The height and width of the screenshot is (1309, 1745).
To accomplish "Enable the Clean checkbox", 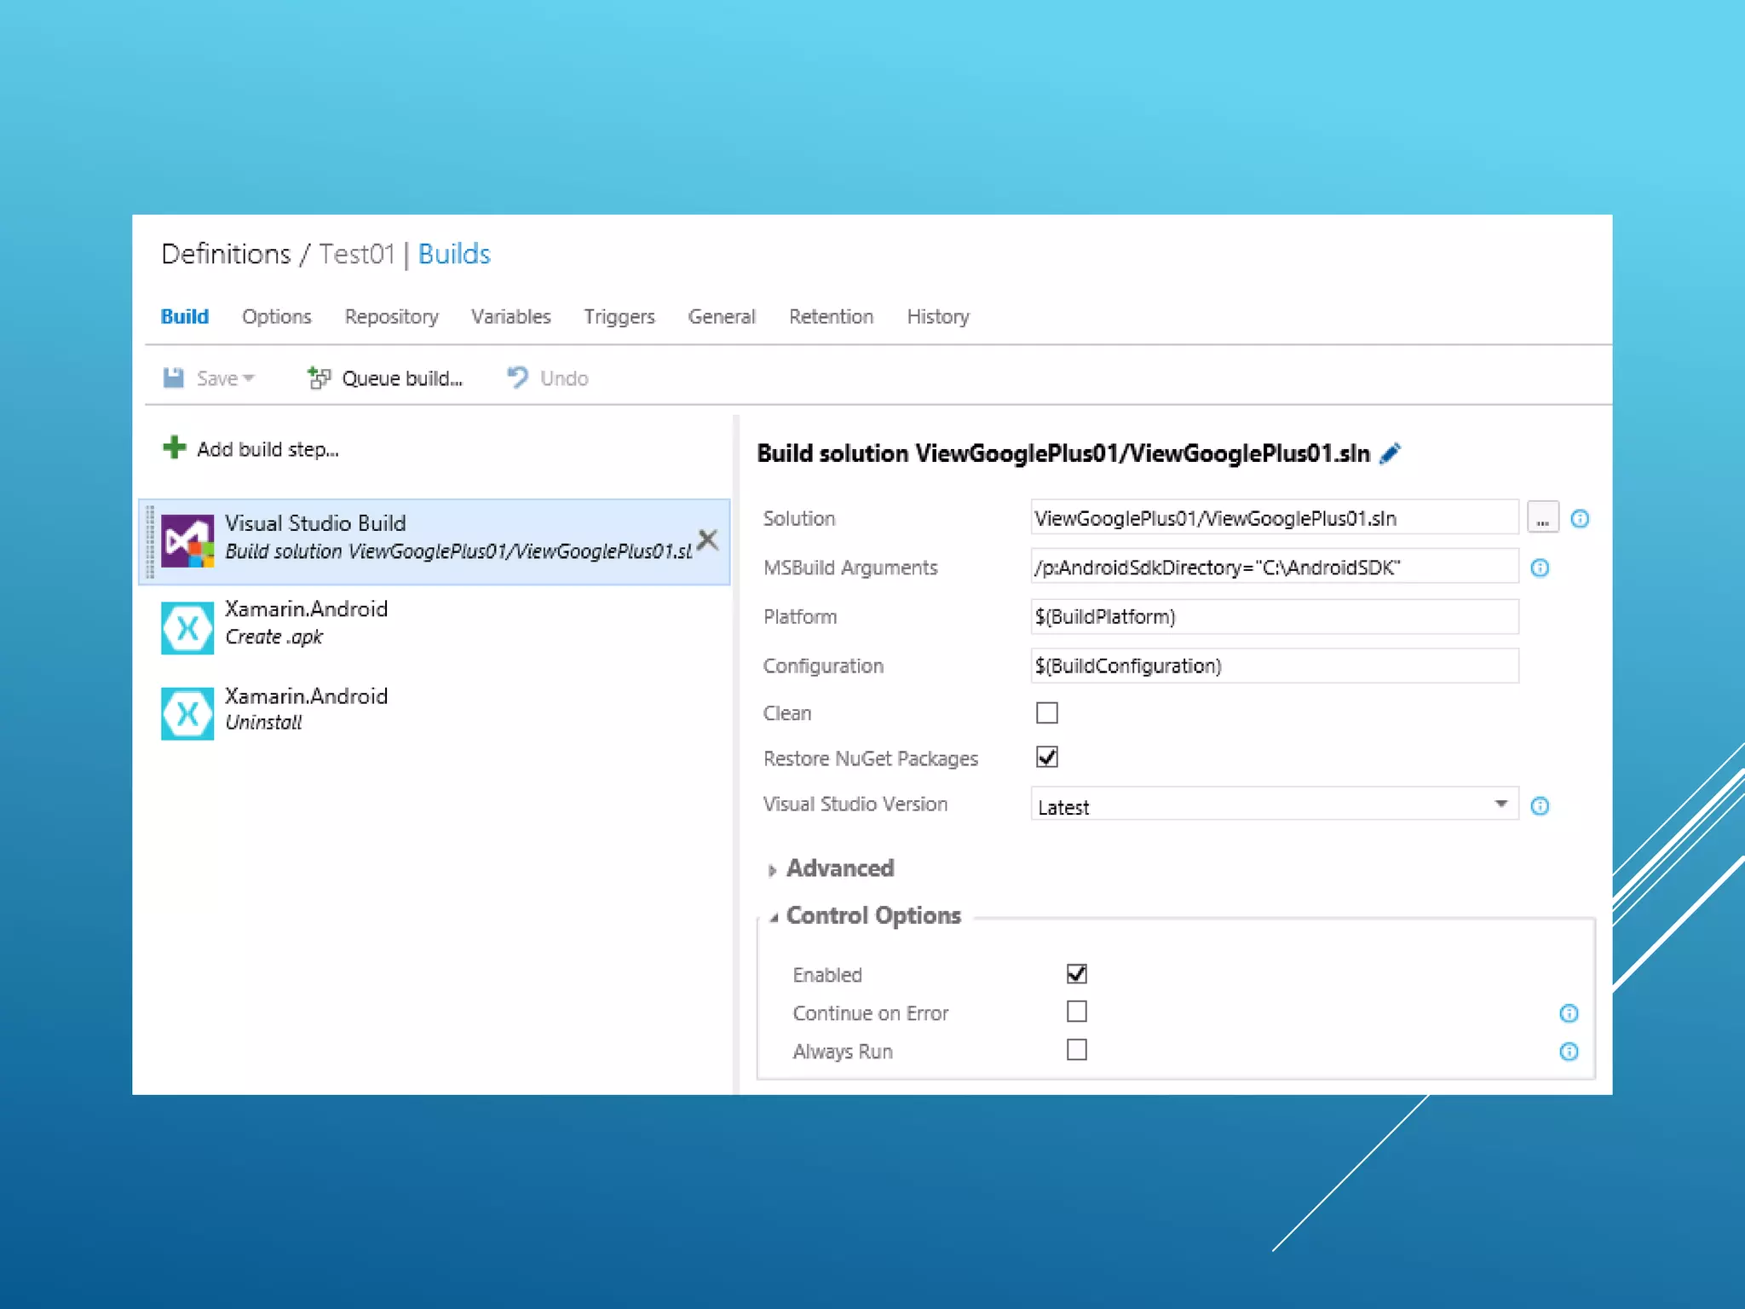I will pyautogui.click(x=1047, y=712).
